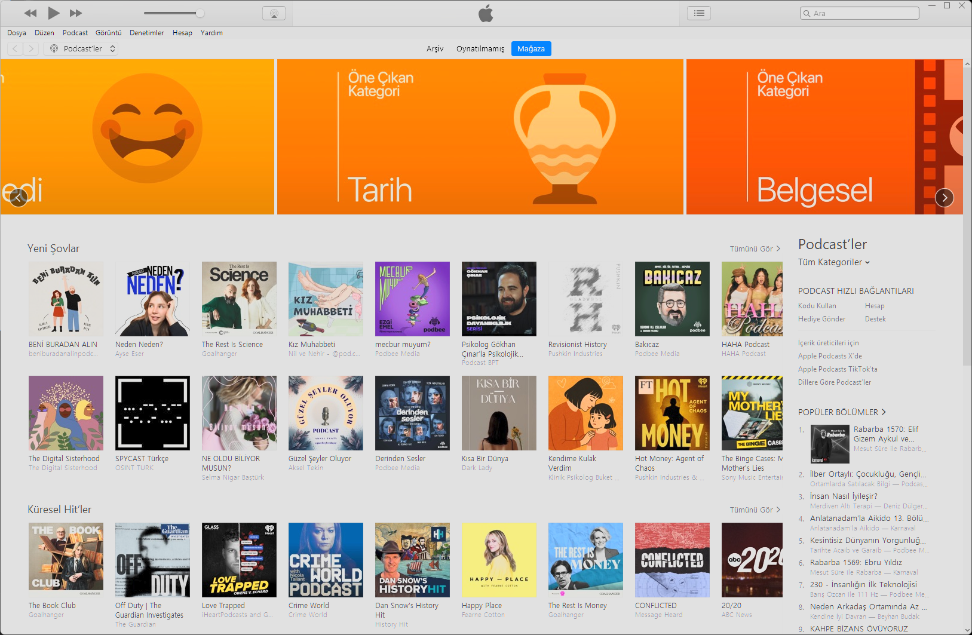Open the mecbur muyum? podcast cover
This screenshot has height=635, width=972.
(x=412, y=299)
